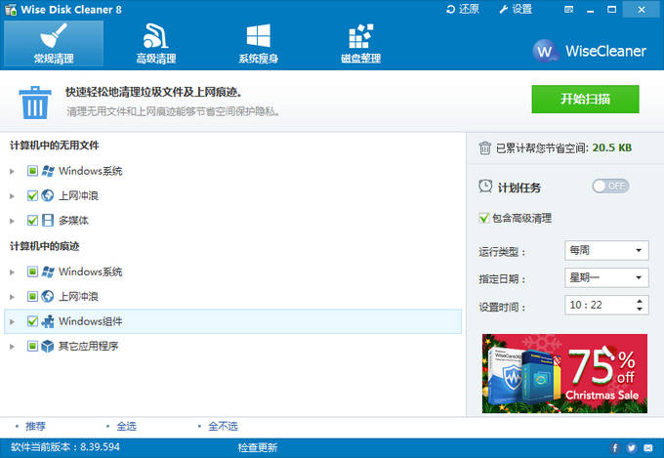
Task: Click the Windows flag icon of 痕迹 Windows系统
Action: 48,271
